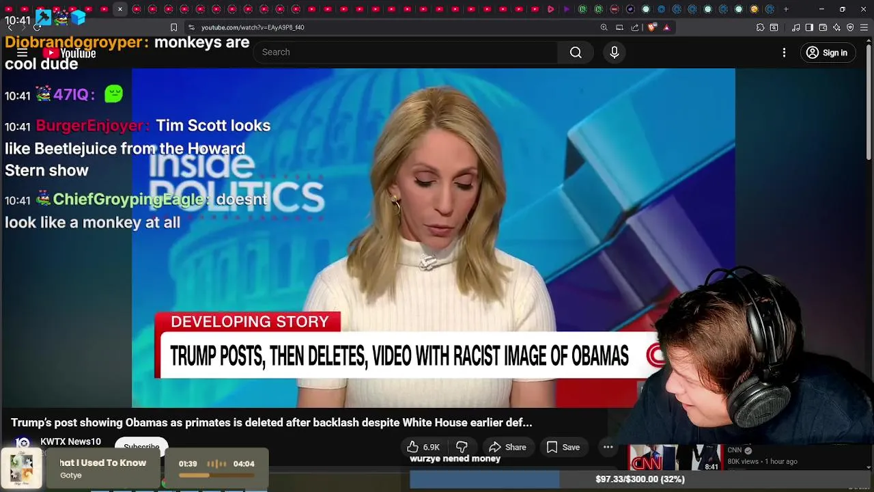Open more actions ellipsis under video
This screenshot has width=874, height=492.
tap(608, 447)
